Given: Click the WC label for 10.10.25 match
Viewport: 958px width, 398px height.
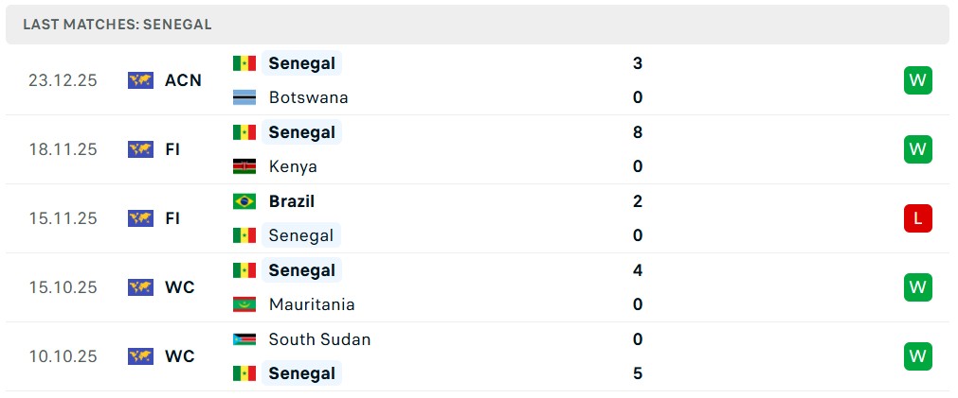Looking at the screenshot, I should click(x=179, y=356).
